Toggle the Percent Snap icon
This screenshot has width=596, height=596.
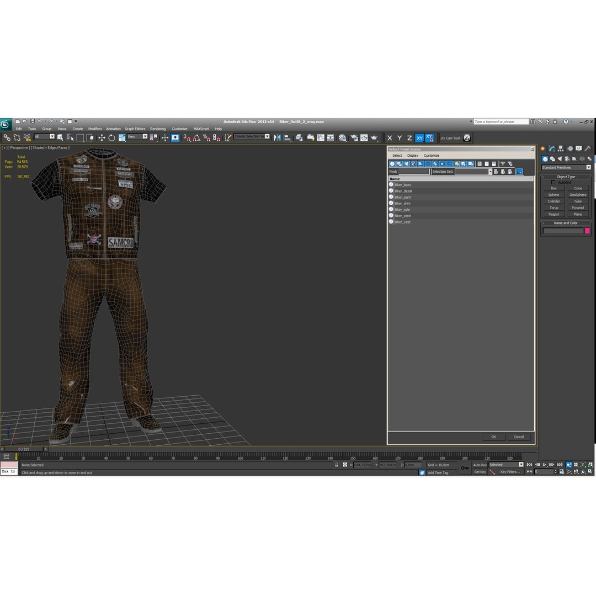coord(206,137)
